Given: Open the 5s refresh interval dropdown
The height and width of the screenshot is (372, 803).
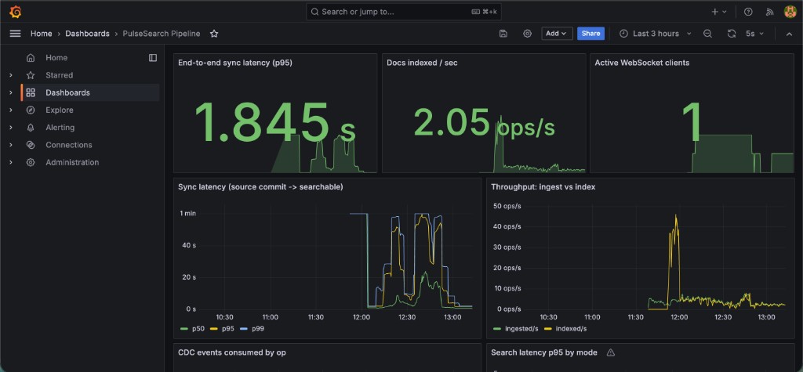Looking at the screenshot, I should pyautogui.click(x=755, y=33).
